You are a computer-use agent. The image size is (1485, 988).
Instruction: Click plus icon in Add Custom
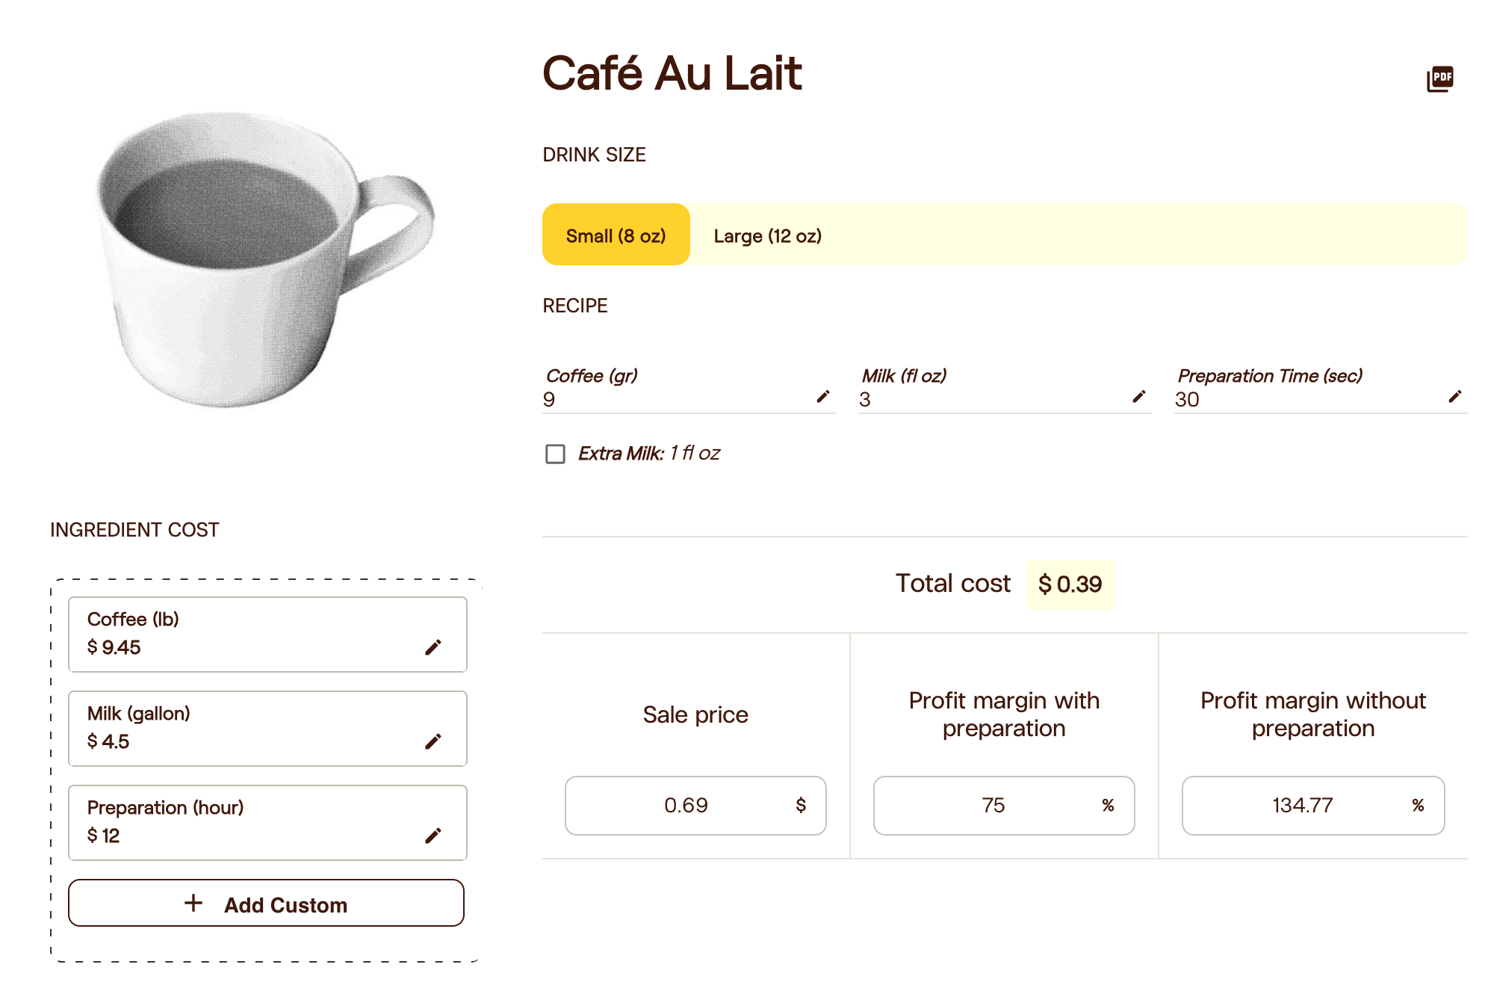tap(193, 904)
